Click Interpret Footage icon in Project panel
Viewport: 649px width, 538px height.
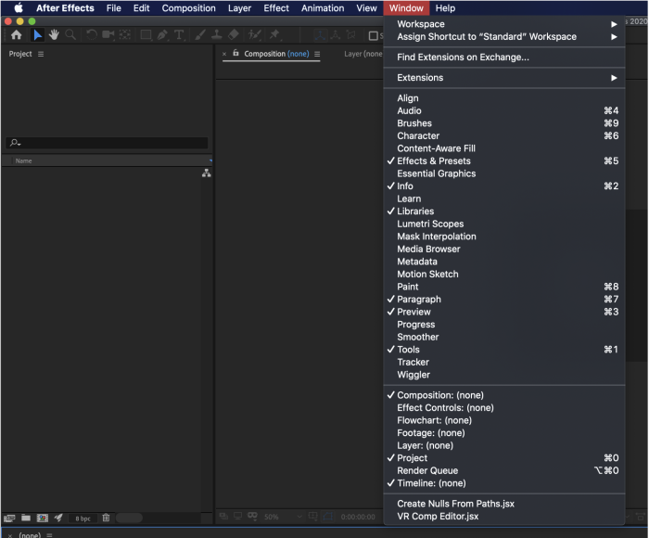click(x=9, y=519)
